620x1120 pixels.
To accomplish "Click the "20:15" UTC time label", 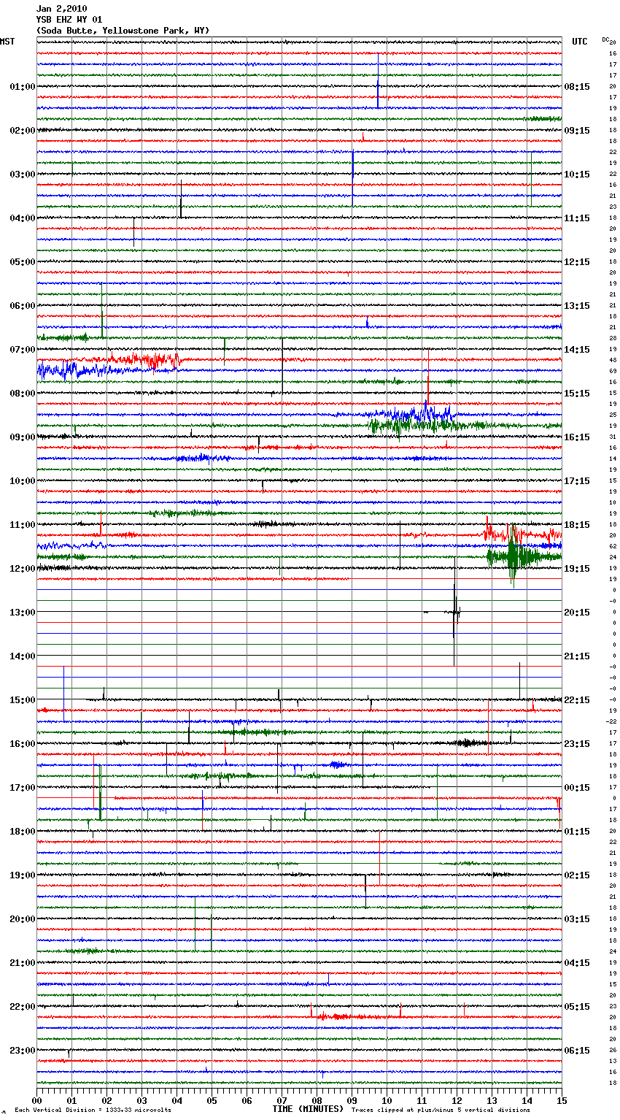I will (x=577, y=613).
